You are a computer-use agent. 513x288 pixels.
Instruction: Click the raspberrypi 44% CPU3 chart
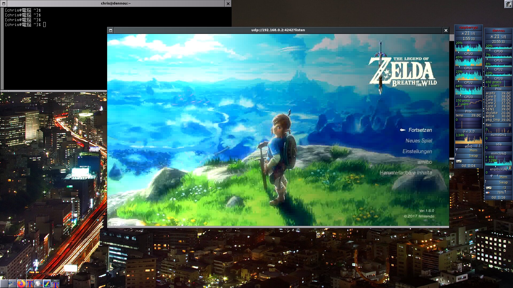[x=469, y=90]
